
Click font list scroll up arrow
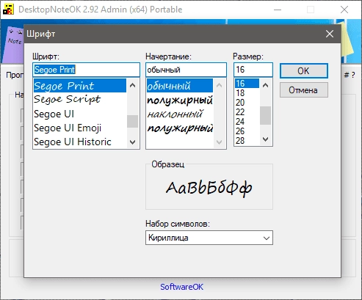132,85
